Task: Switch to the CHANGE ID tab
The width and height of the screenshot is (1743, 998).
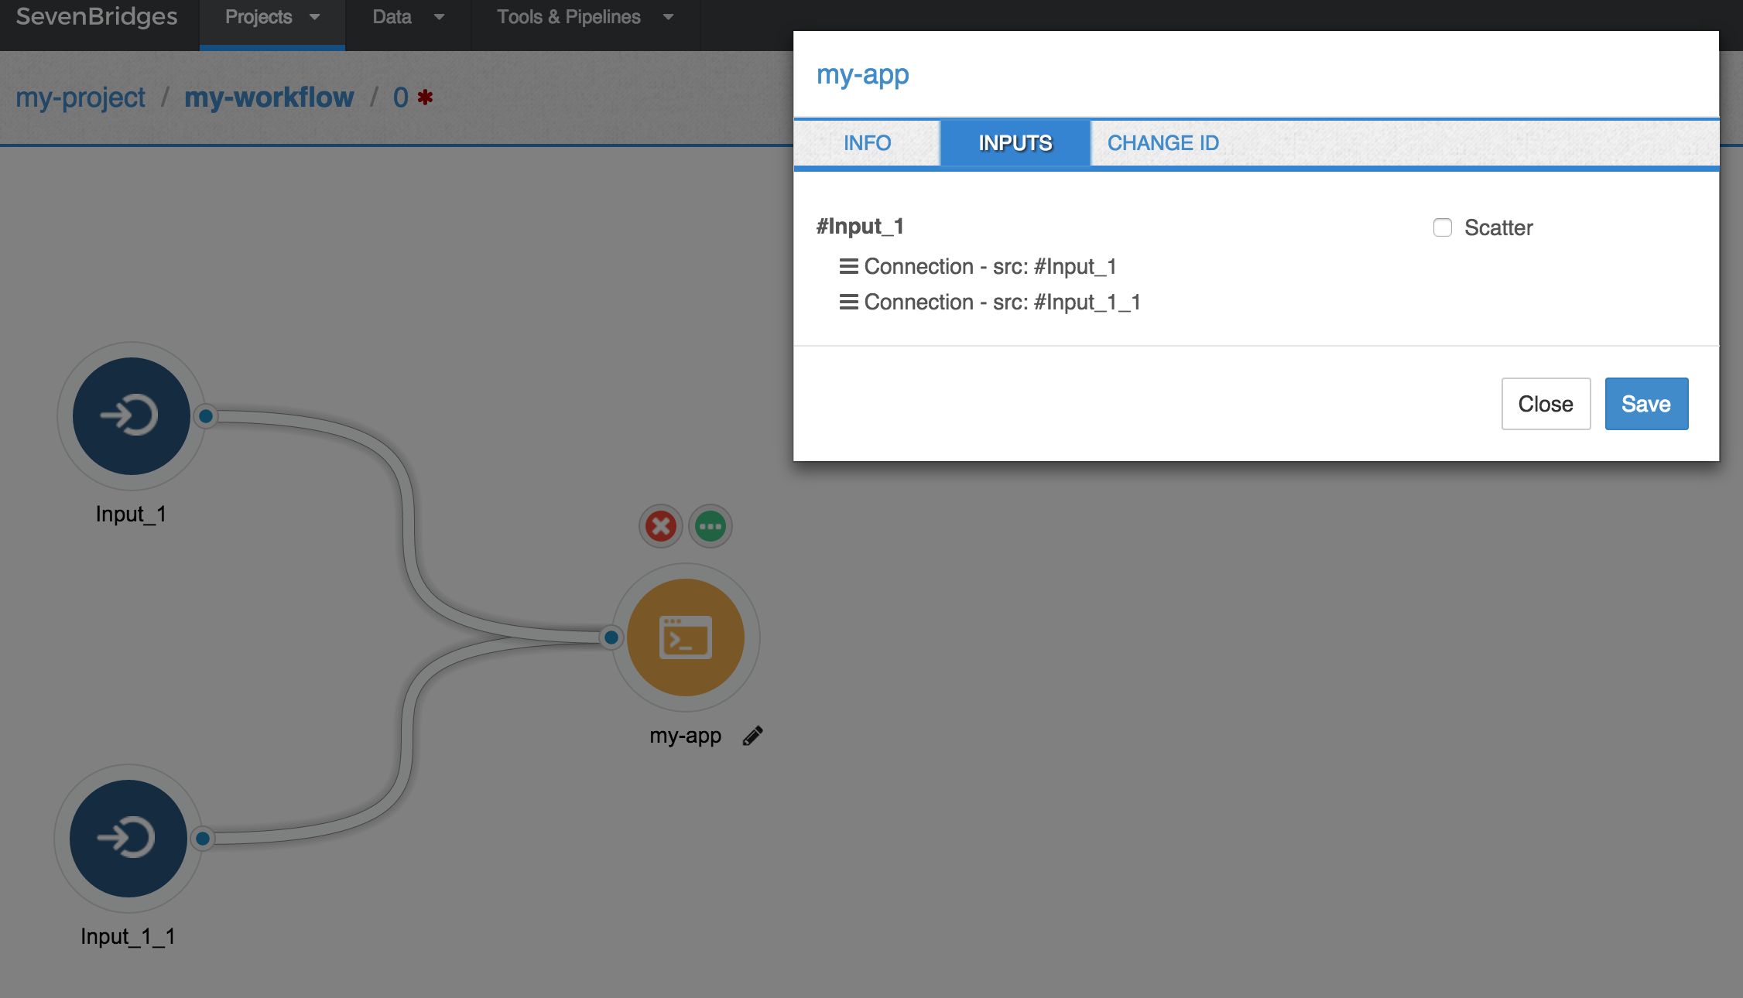Action: pyautogui.click(x=1163, y=143)
